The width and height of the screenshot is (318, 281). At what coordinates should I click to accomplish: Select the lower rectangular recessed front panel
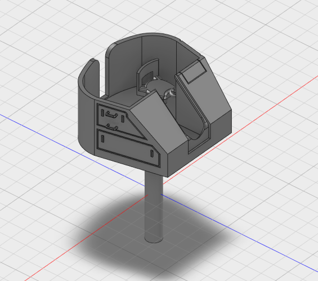[x=128, y=148]
